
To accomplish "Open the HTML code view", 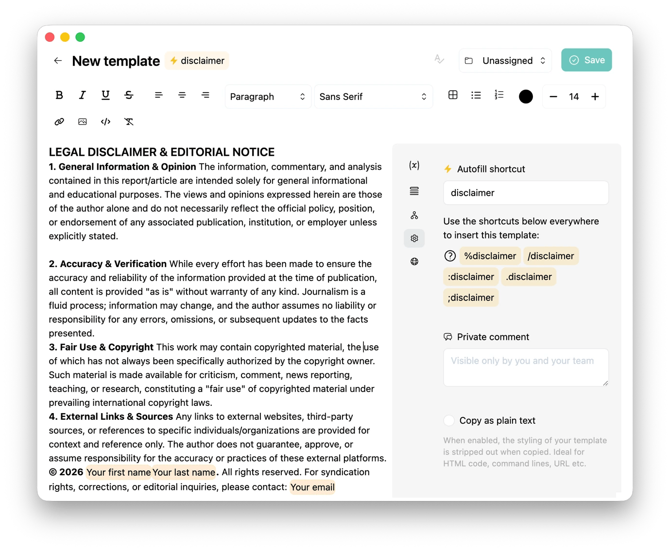I will (x=105, y=122).
